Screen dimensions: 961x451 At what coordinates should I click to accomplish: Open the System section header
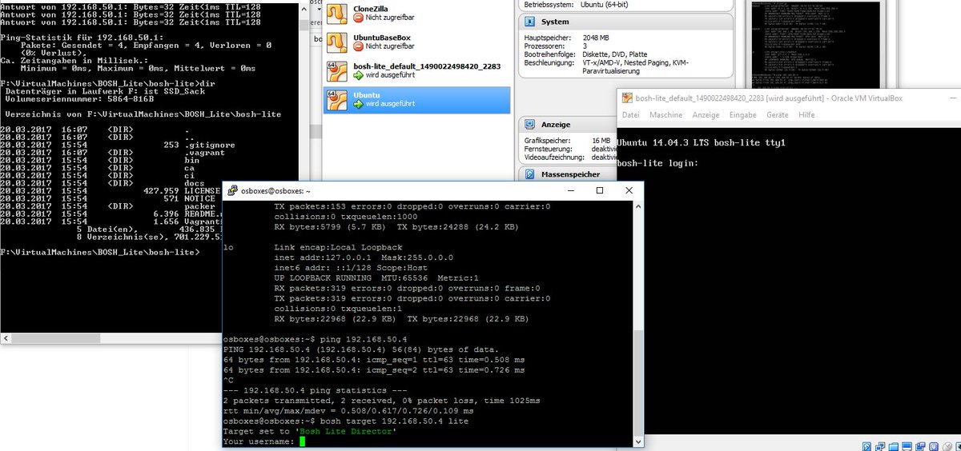pyautogui.click(x=625, y=22)
